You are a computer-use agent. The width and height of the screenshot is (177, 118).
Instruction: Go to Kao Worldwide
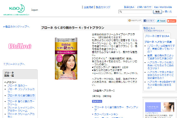coord(163,7)
